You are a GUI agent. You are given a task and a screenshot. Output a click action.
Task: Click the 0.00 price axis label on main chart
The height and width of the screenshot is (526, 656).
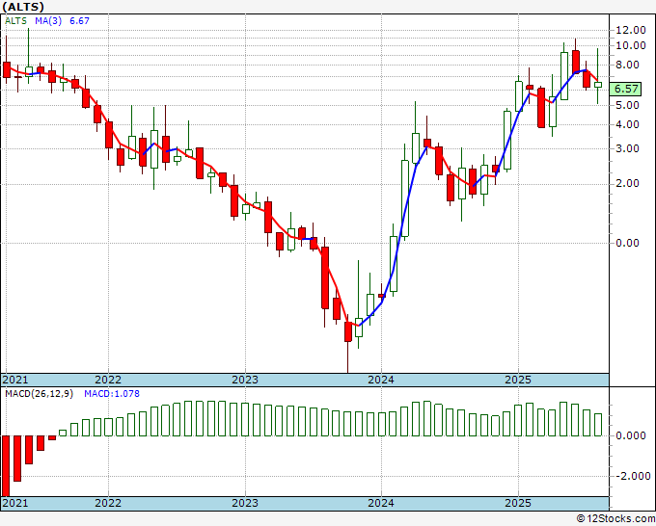pyautogui.click(x=628, y=243)
